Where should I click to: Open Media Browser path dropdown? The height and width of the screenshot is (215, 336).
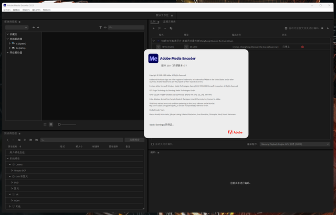click(17, 27)
